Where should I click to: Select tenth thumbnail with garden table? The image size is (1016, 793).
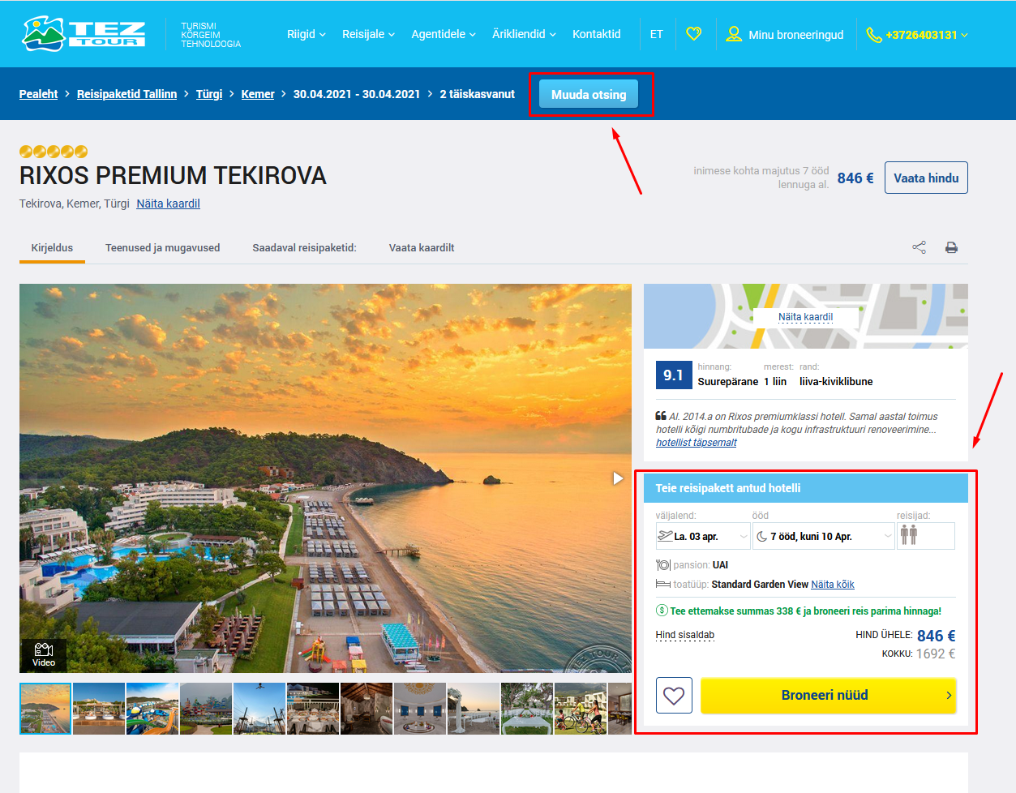(x=527, y=709)
